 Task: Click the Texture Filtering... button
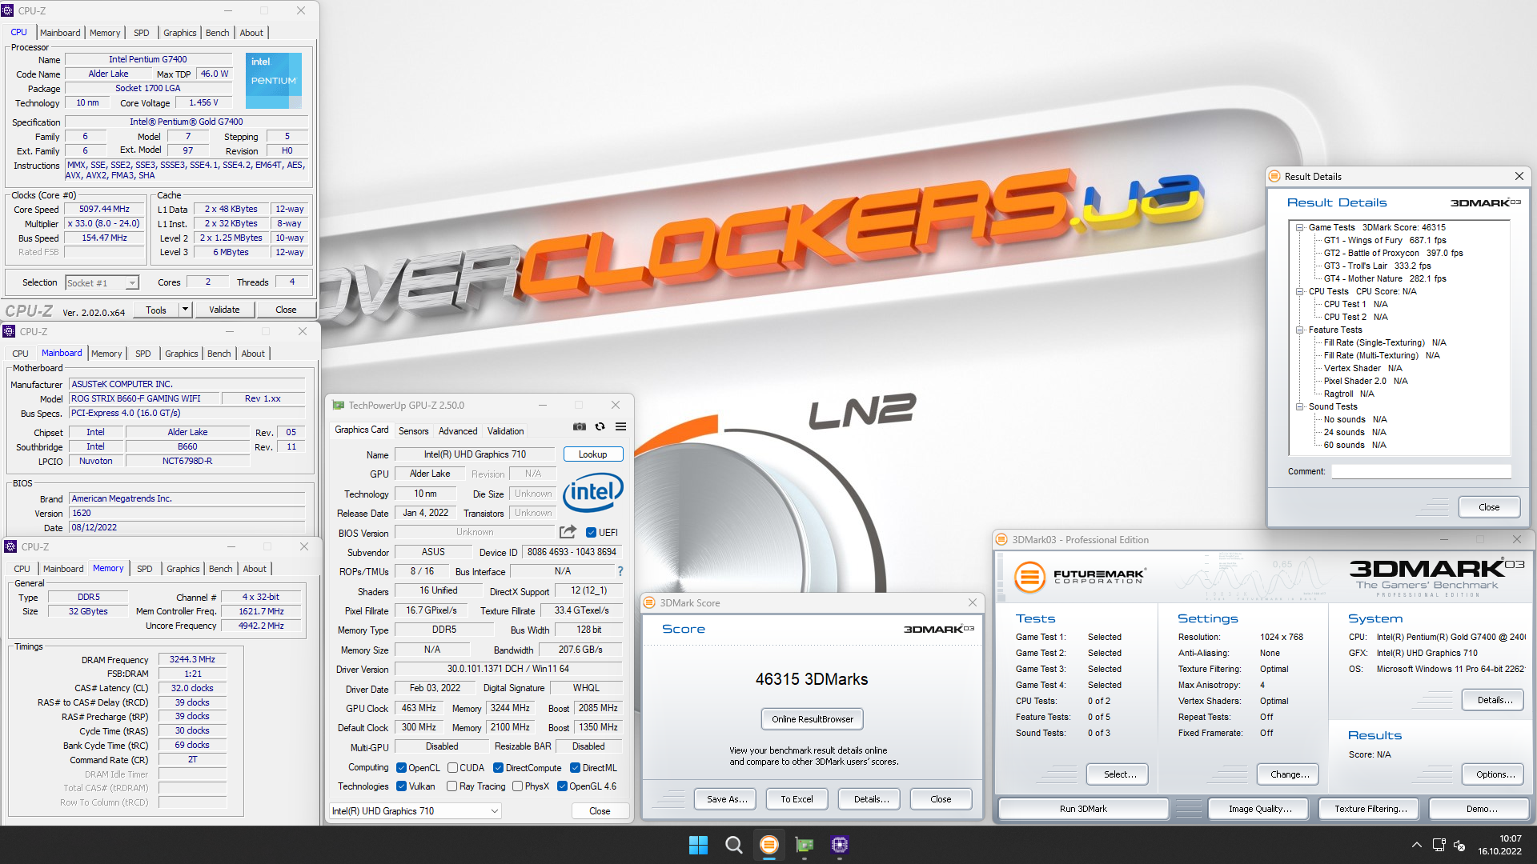(x=1370, y=809)
